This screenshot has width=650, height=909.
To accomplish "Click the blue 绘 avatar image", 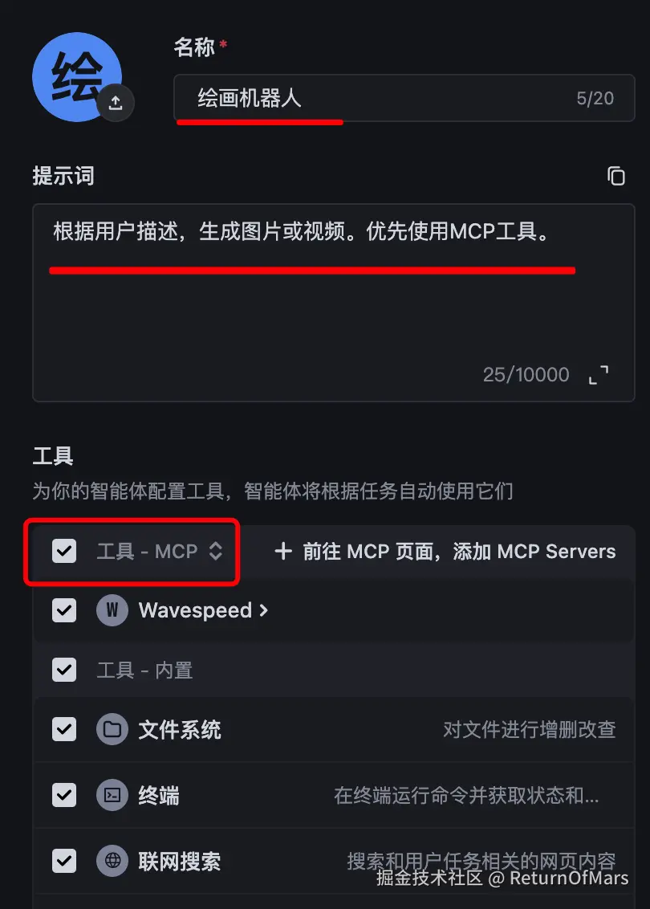I will coord(77,77).
